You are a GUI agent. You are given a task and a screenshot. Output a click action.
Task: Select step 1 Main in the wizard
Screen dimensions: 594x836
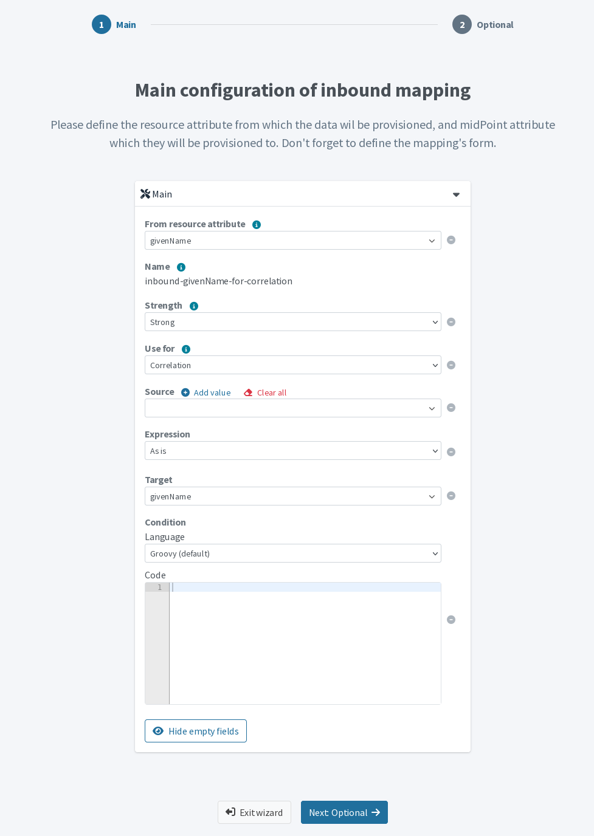pyautogui.click(x=102, y=24)
